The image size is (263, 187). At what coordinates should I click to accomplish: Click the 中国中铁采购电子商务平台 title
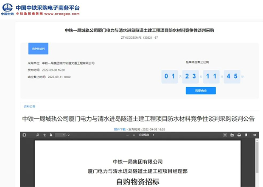pos(48,8)
